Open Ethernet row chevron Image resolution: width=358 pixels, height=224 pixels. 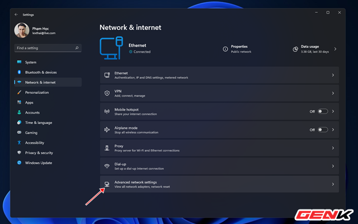pyautogui.click(x=333, y=75)
